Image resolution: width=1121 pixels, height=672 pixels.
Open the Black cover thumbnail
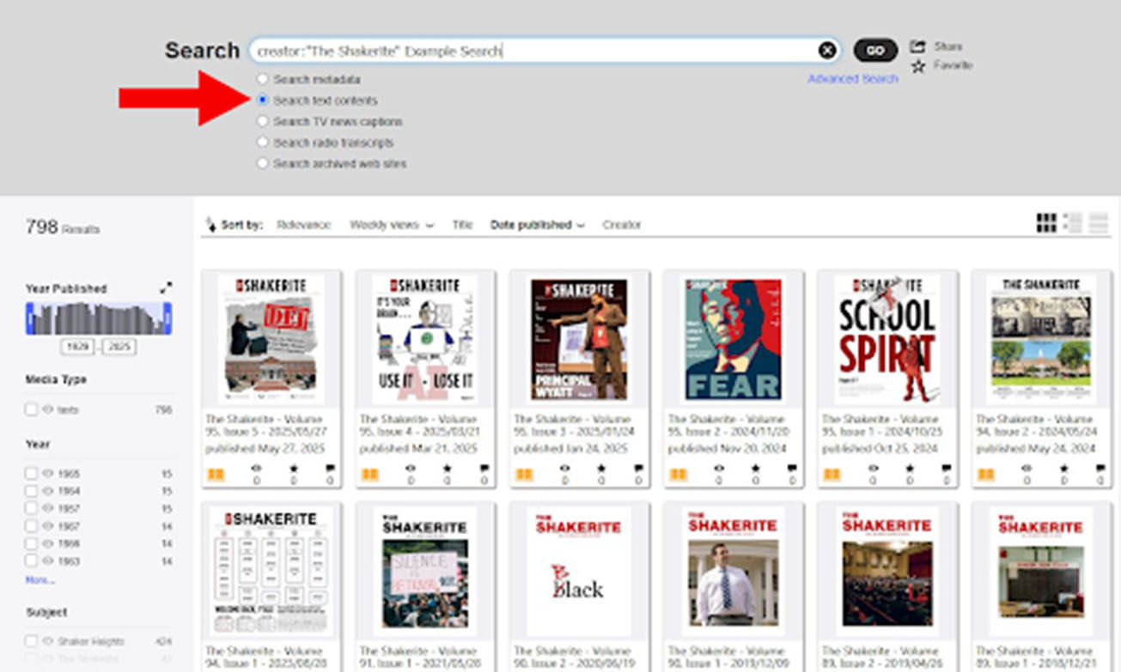tap(579, 571)
